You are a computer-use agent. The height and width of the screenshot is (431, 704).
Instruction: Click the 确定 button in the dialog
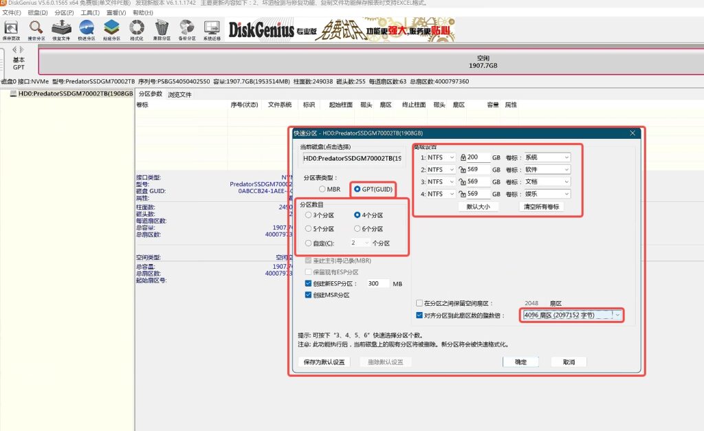point(520,362)
